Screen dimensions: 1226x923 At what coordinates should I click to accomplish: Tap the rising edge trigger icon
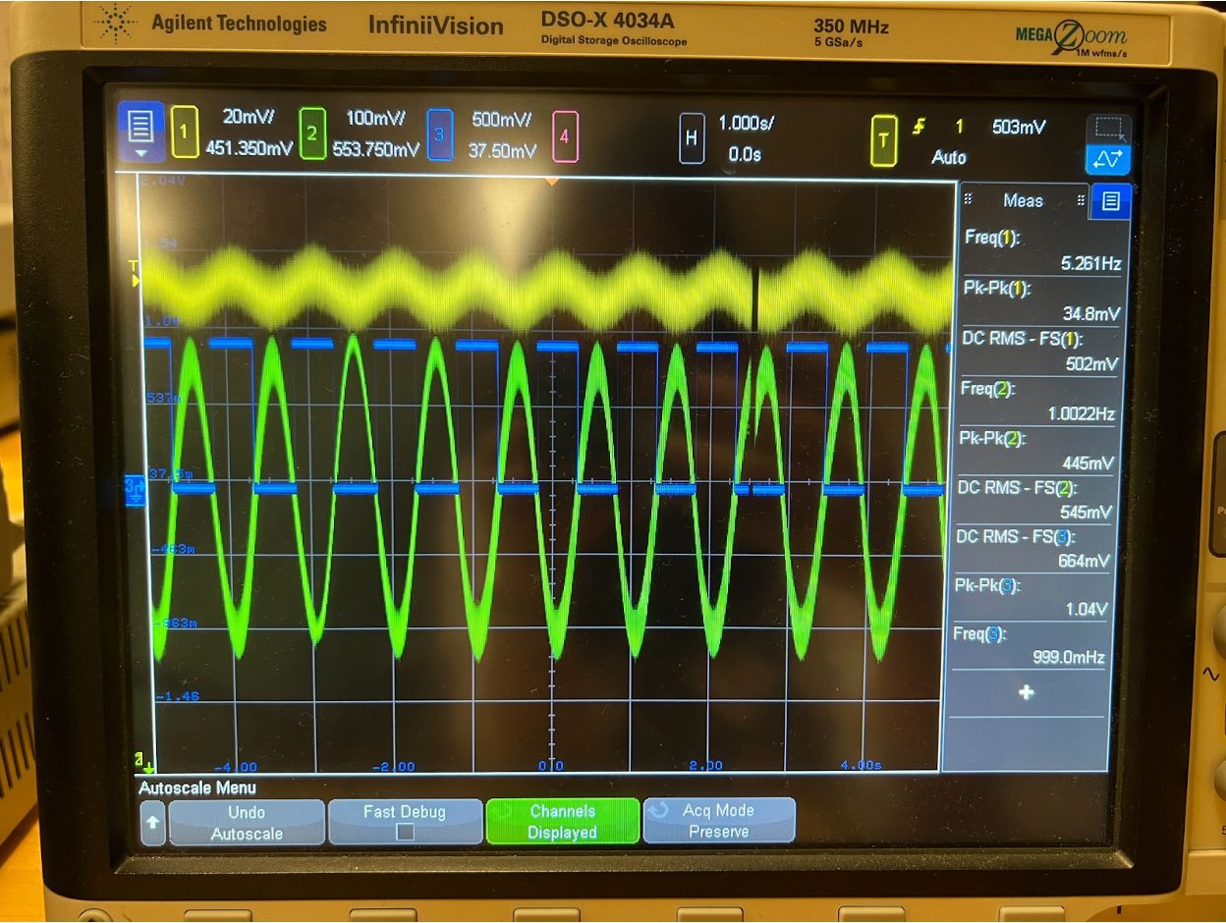[919, 126]
